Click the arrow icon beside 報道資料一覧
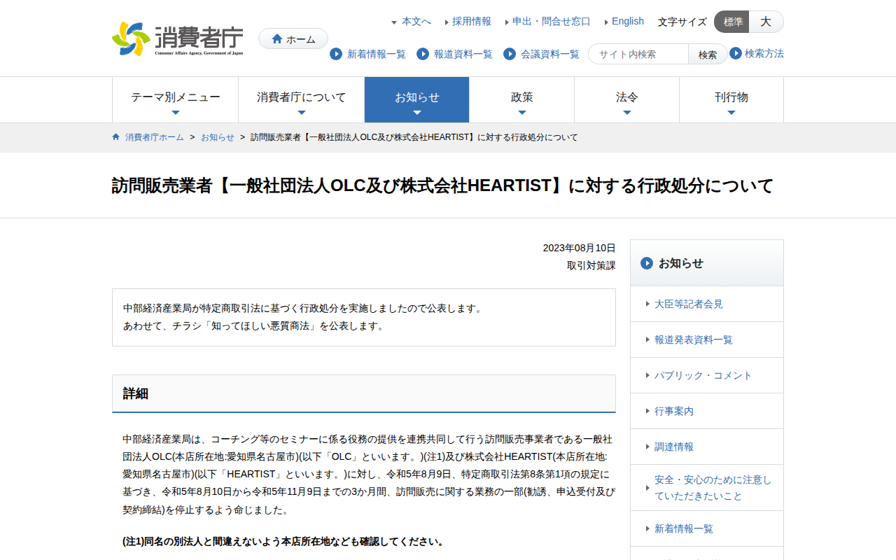The image size is (896, 560). tap(423, 54)
